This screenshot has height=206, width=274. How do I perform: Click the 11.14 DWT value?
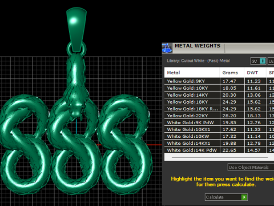pyautogui.click(x=254, y=136)
